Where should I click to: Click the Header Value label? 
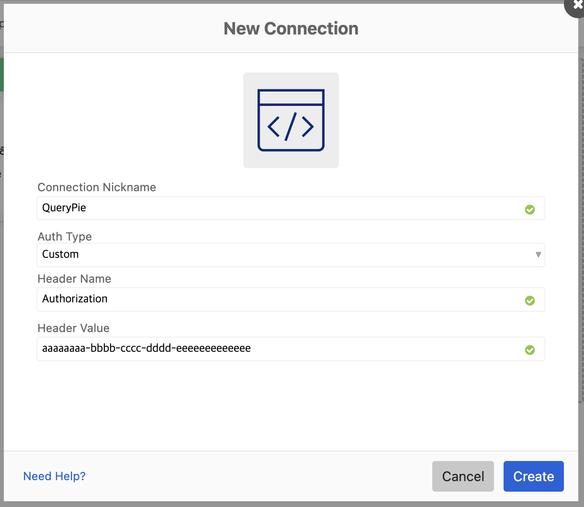point(73,328)
